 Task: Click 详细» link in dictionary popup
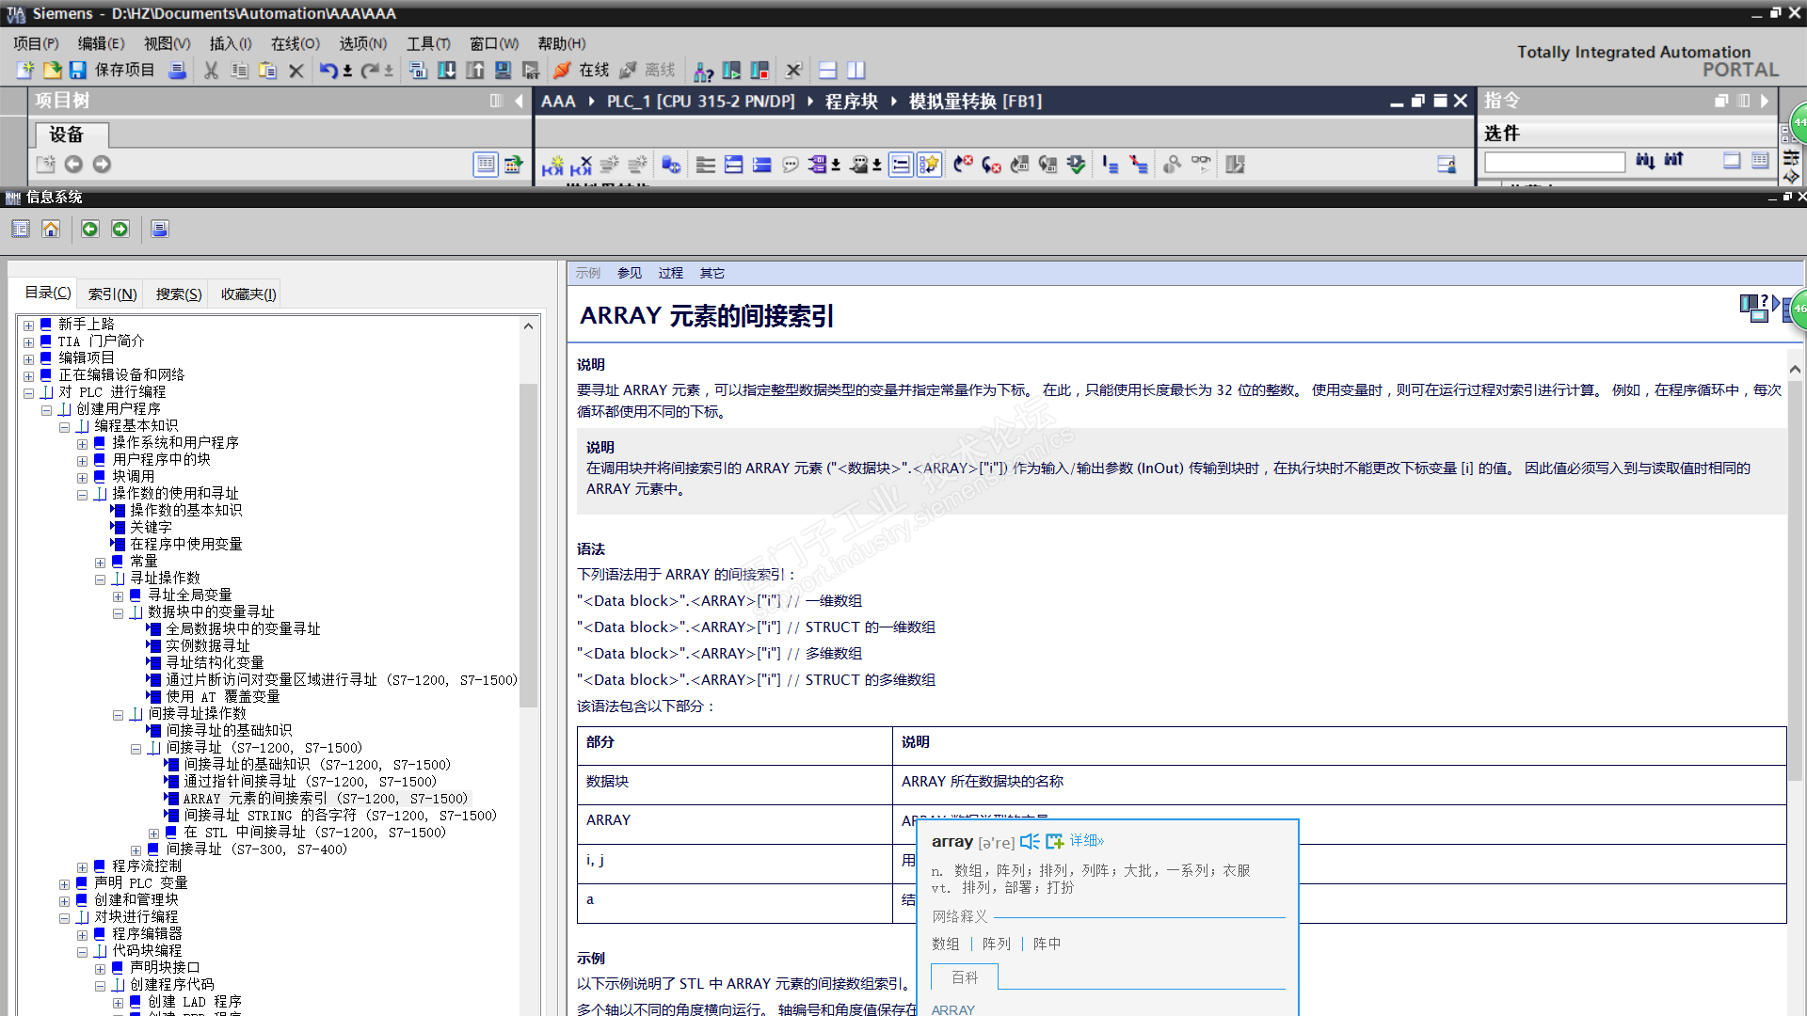1086,840
